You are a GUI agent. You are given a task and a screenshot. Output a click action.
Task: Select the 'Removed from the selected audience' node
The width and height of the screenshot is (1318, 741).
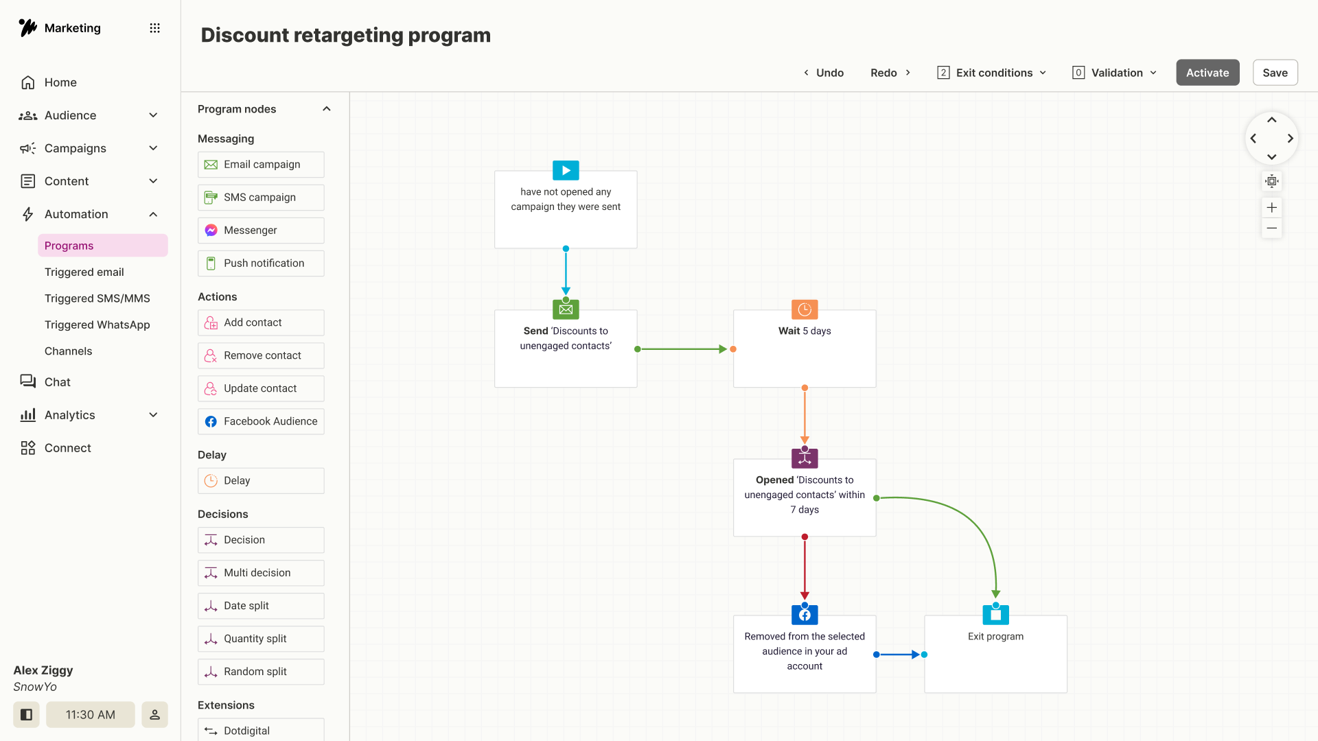click(x=805, y=654)
